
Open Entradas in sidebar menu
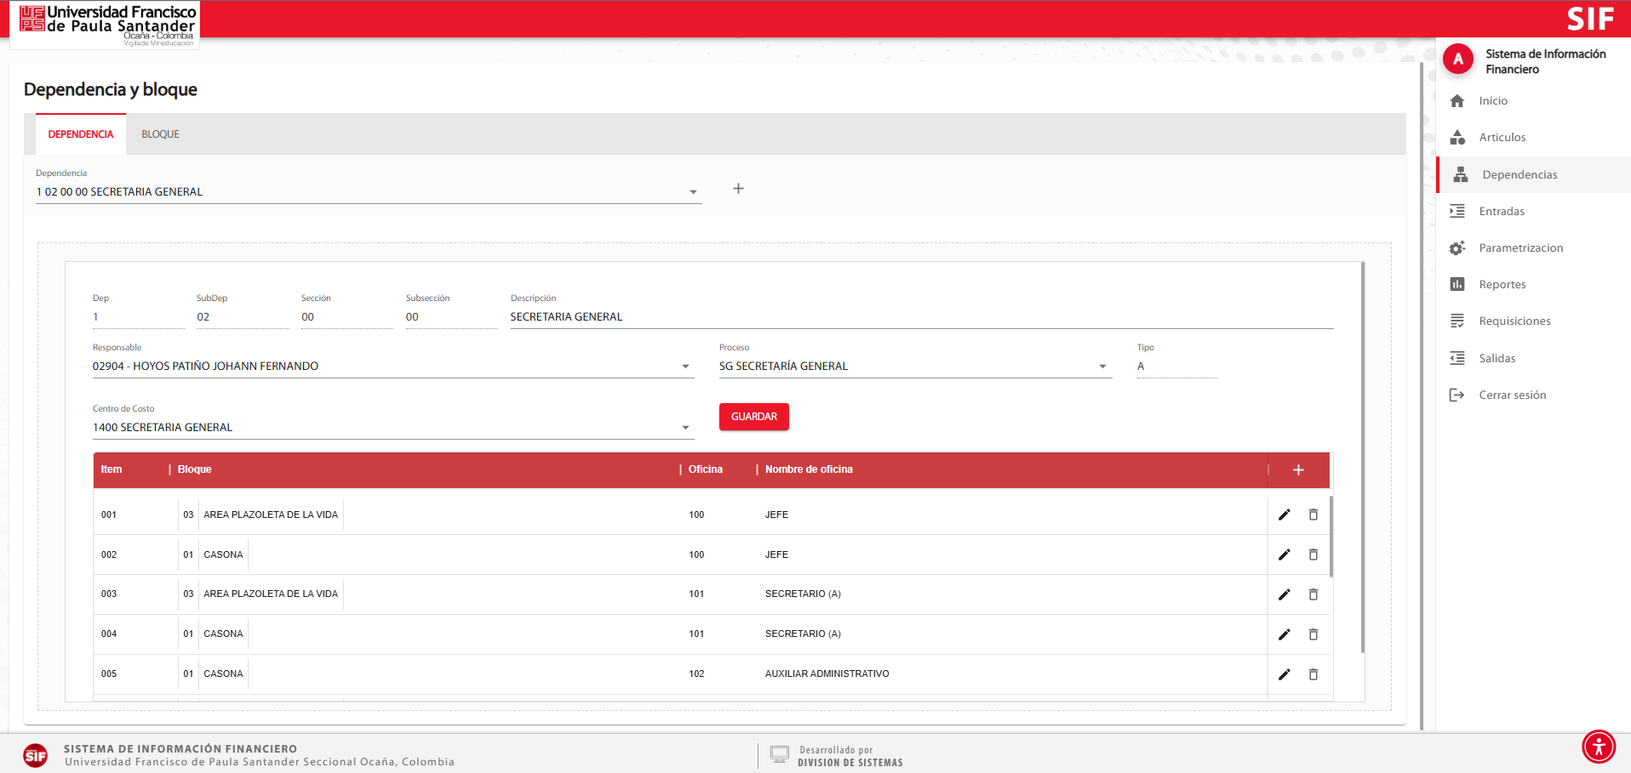click(1533, 211)
